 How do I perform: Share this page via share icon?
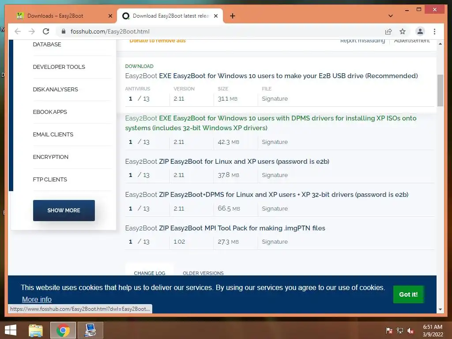pos(388,31)
